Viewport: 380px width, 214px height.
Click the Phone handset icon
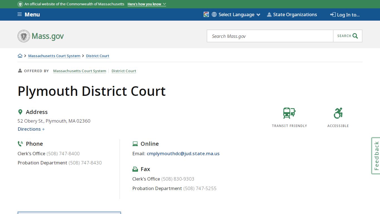coord(20,144)
